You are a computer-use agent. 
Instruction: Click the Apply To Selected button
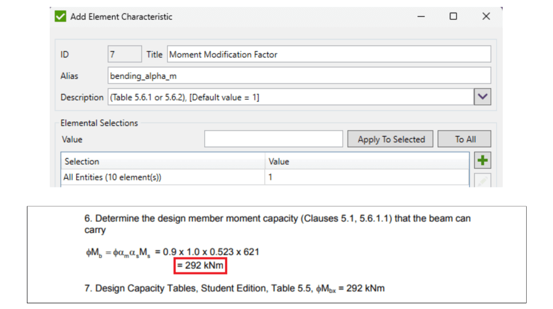pyautogui.click(x=391, y=139)
